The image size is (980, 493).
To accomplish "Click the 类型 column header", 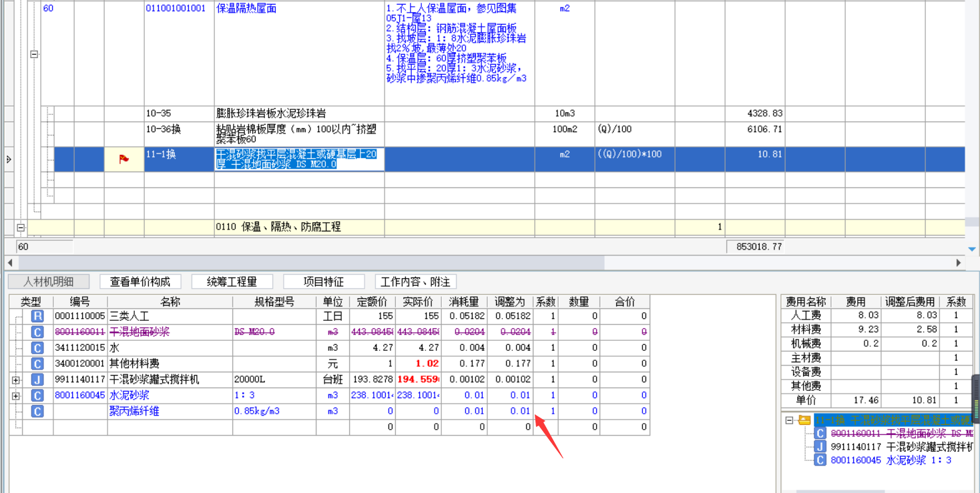I will 31,302.
